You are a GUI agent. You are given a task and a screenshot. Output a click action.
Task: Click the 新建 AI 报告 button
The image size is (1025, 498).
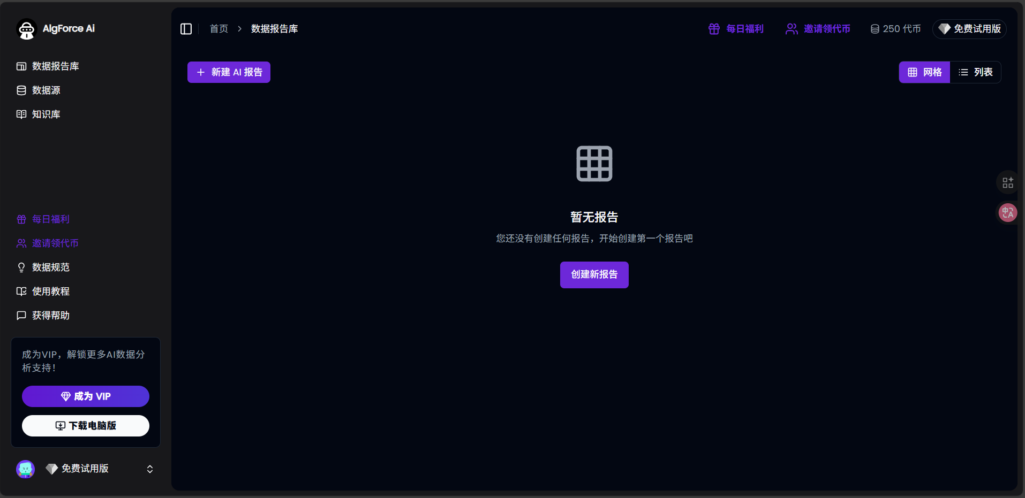(x=229, y=72)
